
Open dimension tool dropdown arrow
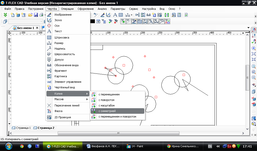pos(132,15)
